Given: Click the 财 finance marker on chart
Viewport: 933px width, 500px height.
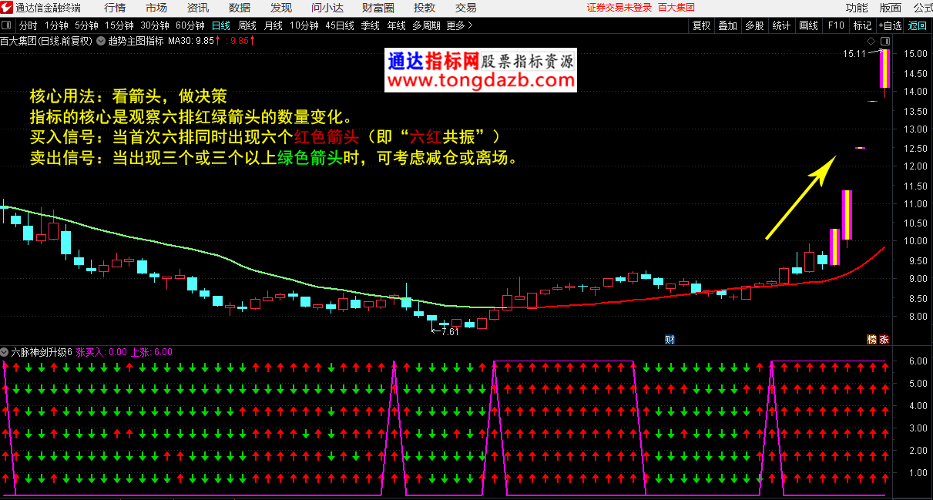Looking at the screenshot, I should click(x=670, y=339).
